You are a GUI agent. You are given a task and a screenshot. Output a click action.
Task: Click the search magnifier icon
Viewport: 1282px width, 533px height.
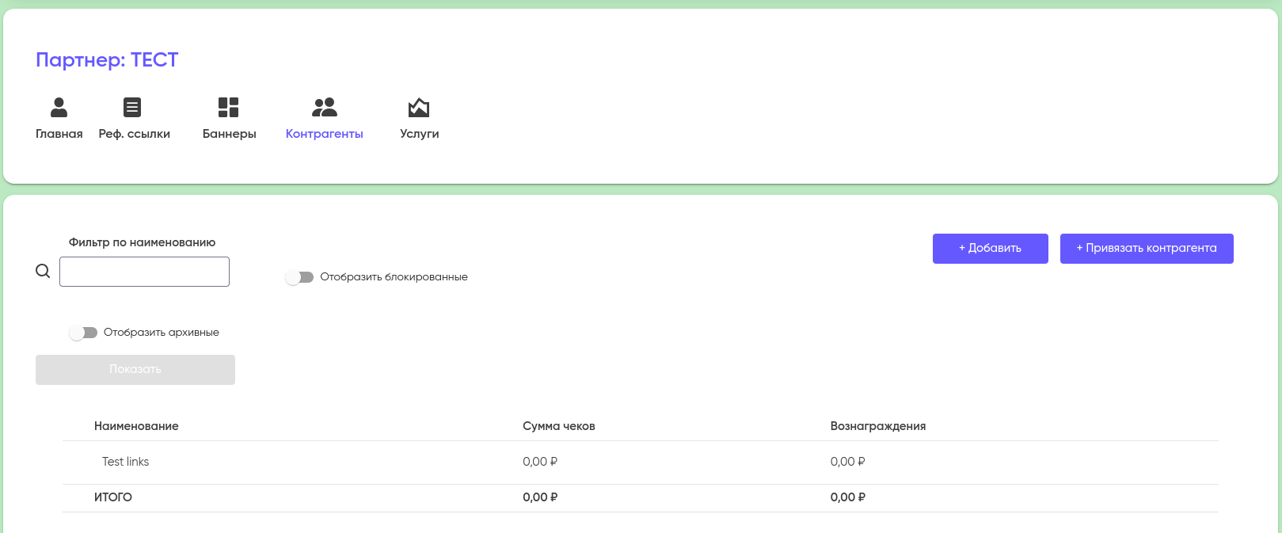(x=43, y=271)
